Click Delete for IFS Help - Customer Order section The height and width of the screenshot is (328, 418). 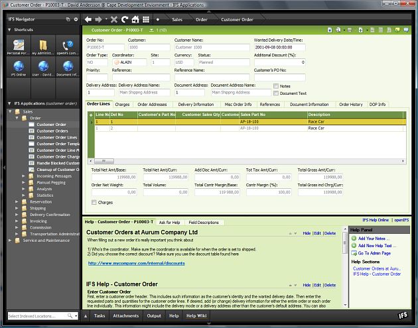point(330,285)
